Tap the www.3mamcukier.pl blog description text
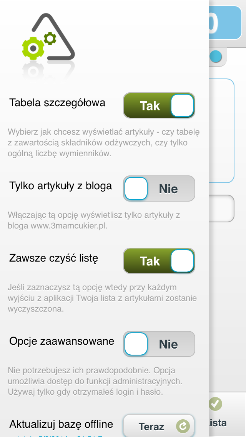 pyautogui.click(x=58, y=226)
